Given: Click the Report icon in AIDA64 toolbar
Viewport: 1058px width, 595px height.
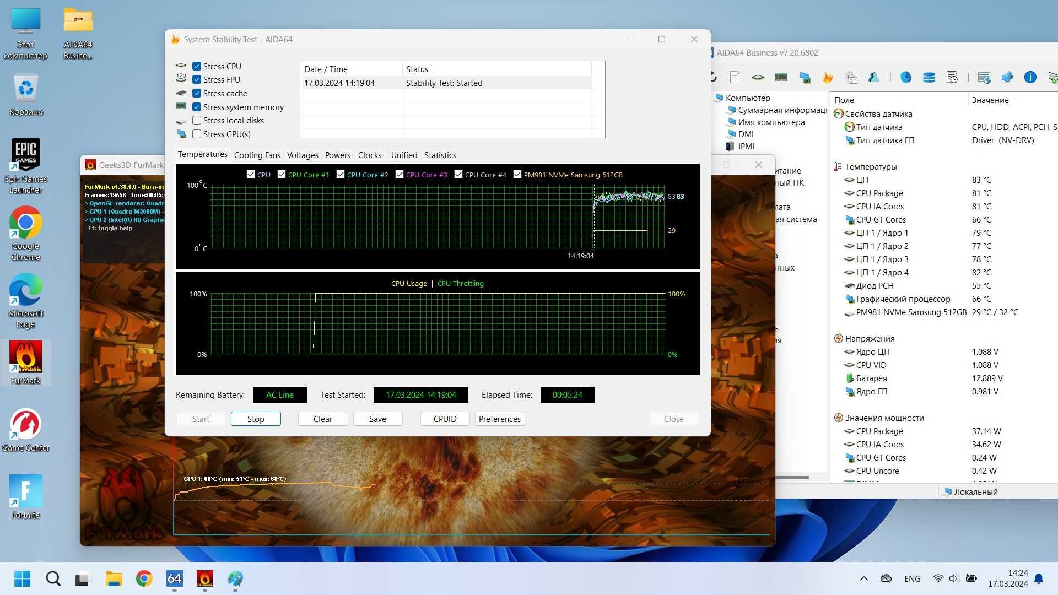Looking at the screenshot, I should [735, 77].
